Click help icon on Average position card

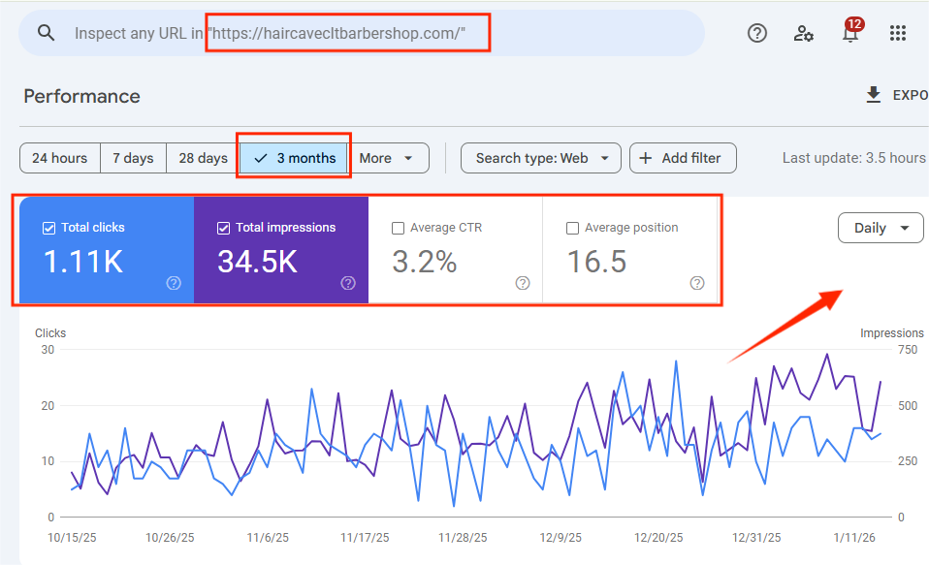pos(697,283)
